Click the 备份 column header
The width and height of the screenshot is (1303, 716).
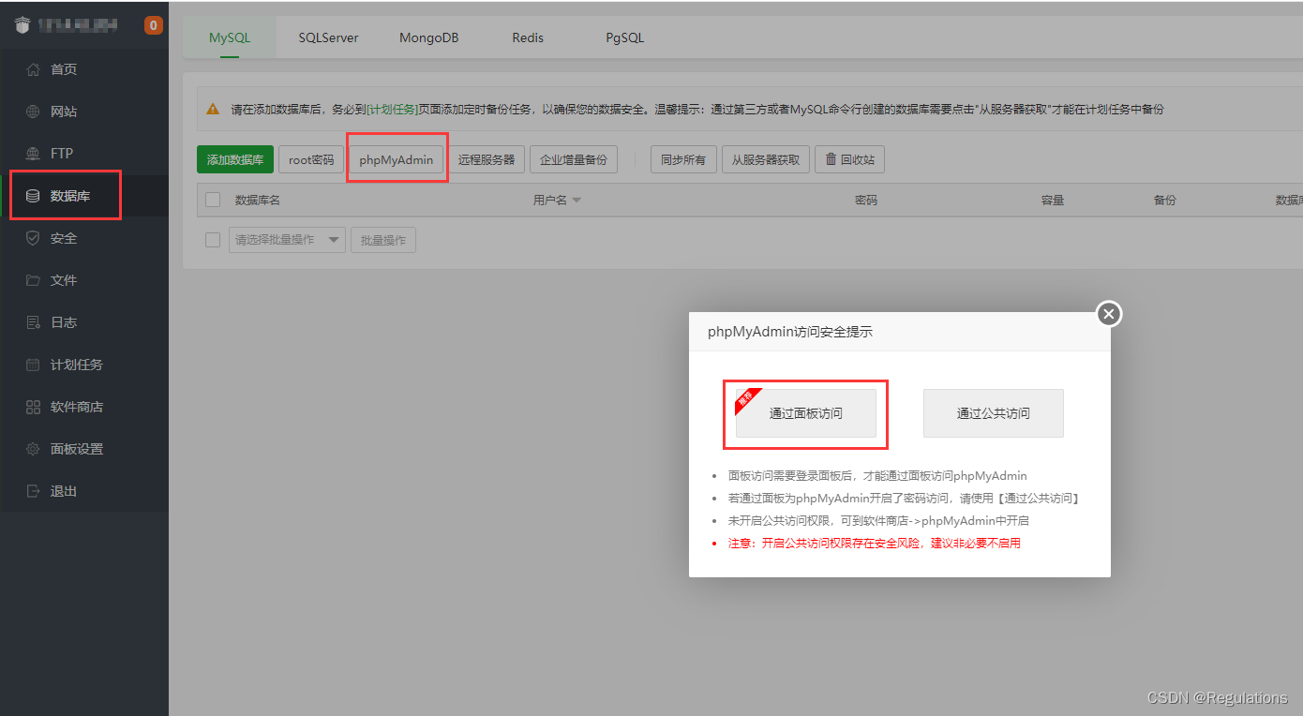1164,201
